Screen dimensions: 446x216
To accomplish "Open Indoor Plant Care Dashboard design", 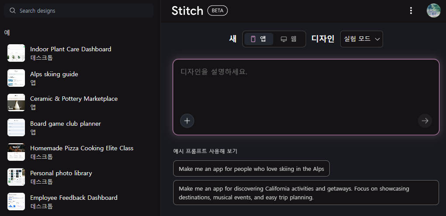I will click(70, 49).
